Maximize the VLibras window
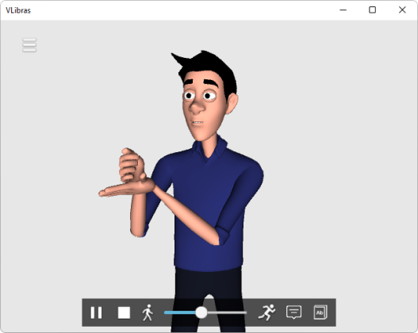The width and height of the screenshot is (418, 333). 373,10
